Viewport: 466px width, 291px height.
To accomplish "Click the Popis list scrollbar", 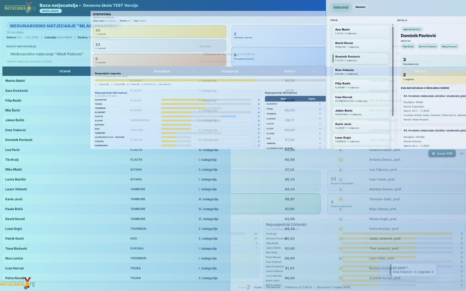I will (393, 73).
